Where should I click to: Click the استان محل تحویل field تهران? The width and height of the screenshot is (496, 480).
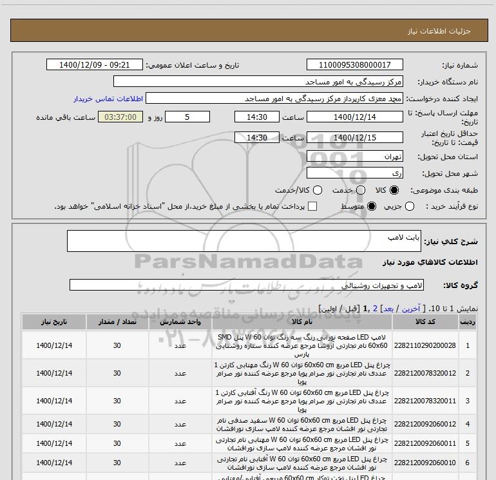[x=354, y=156]
